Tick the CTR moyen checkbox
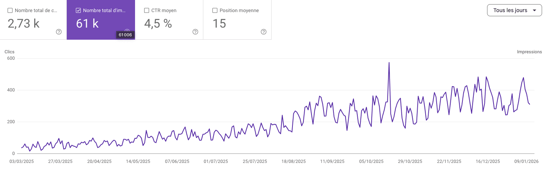Screen dimensions: 547x172 click(x=146, y=11)
